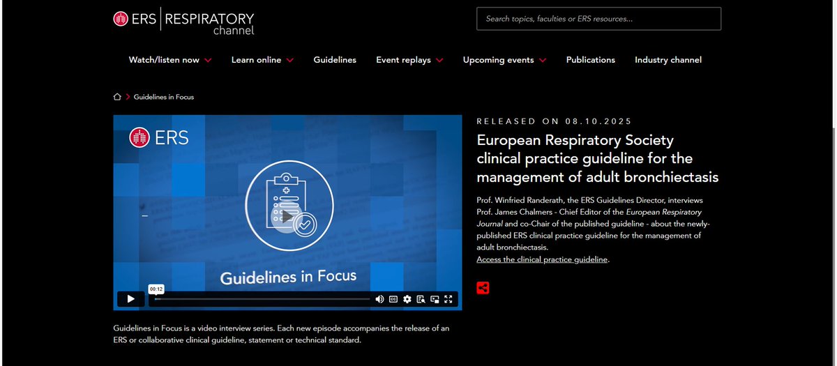Open Guidelines menu item

335,60
